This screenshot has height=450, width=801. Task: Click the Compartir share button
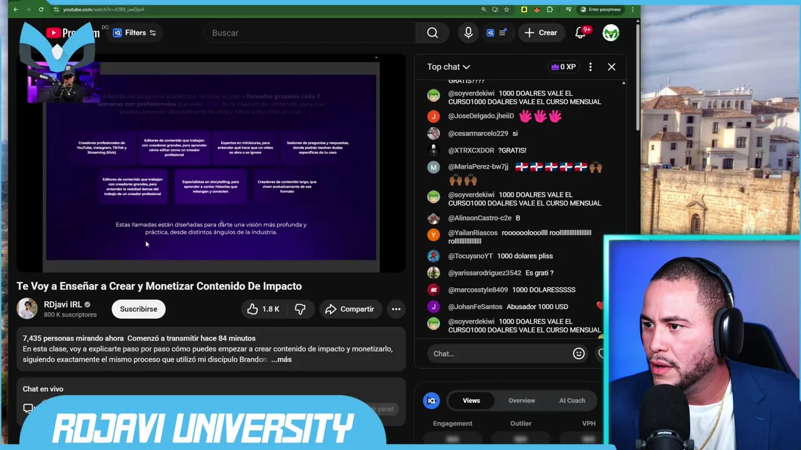click(350, 309)
